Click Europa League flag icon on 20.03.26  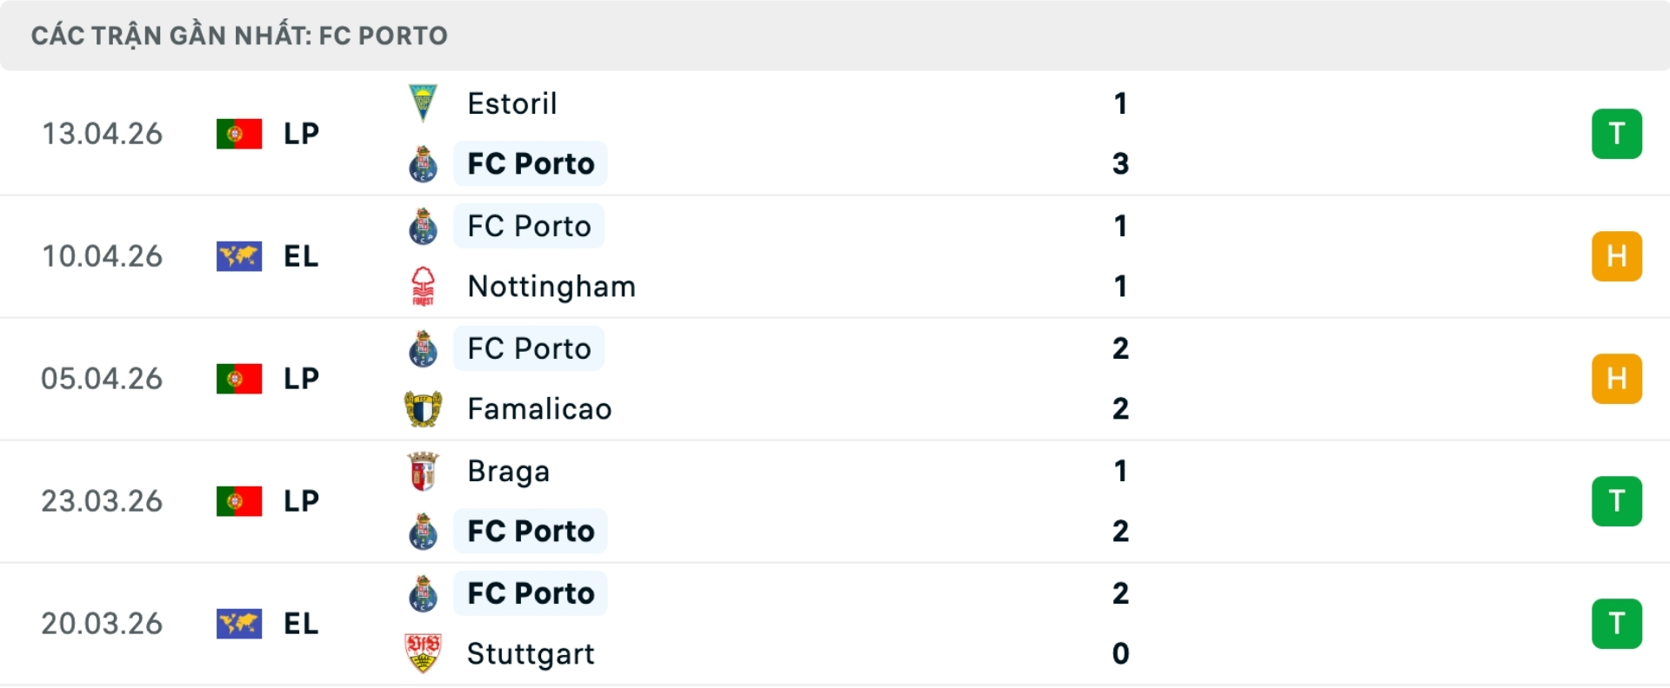click(x=239, y=624)
